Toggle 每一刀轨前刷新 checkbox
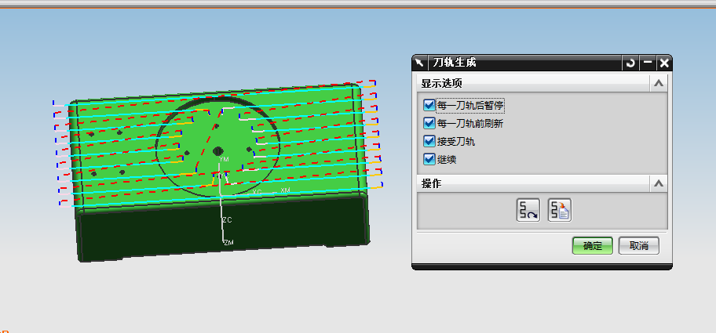Viewport: 716px width, 333px height. point(429,124)
